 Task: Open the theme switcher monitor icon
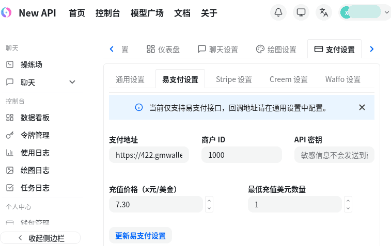click(x=301, y=13)
